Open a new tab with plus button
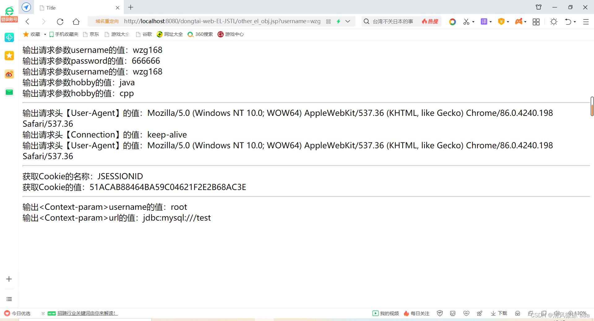This screenshot has width=594, height=321. (x=131, y=7)
